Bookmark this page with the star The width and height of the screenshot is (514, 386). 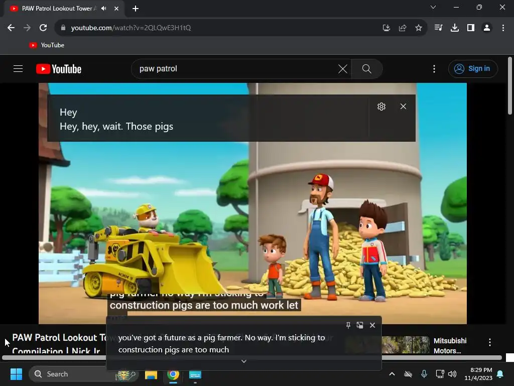coord(419,28)
